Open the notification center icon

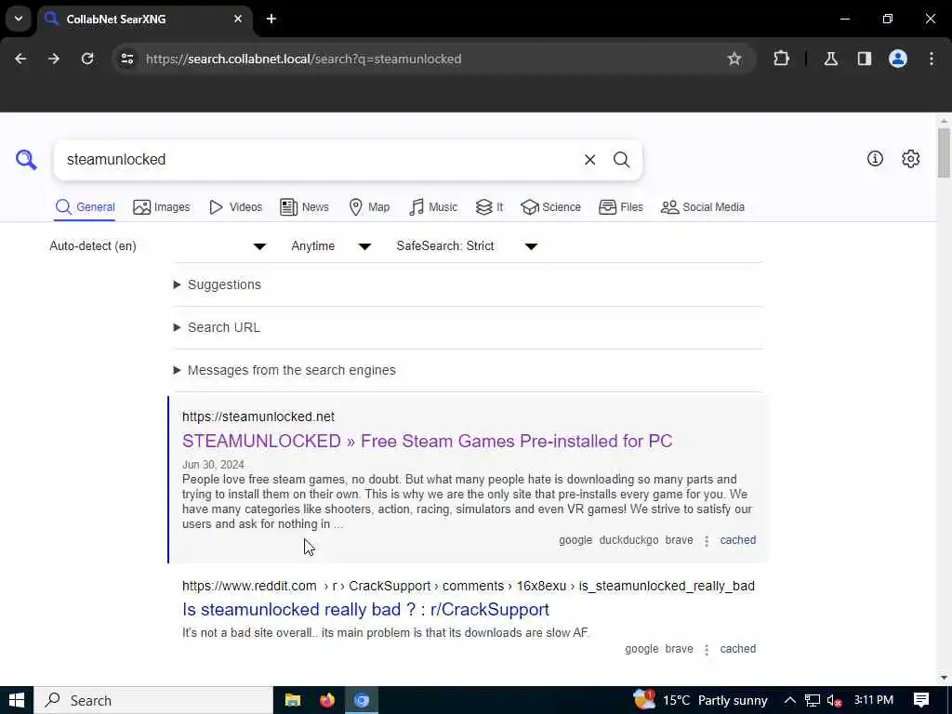[x=921, y=700]
